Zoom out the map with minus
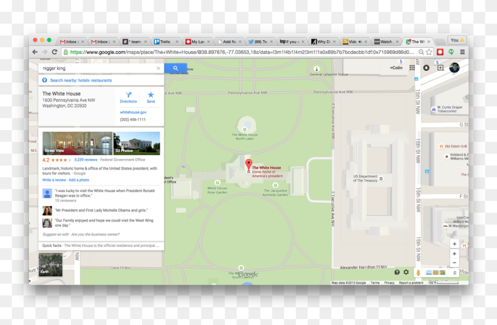This screenshot has height=325, width=497. [x=454, y=262]
